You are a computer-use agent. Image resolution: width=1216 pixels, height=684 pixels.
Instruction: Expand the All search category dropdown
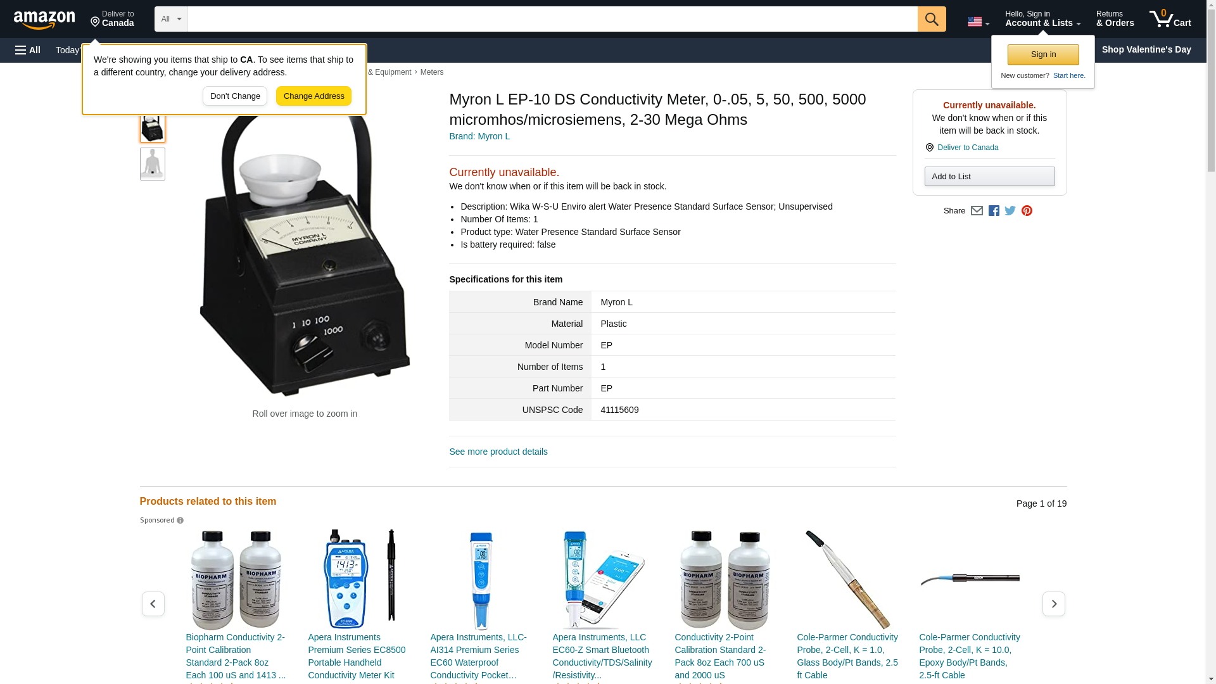click(170, 19)
